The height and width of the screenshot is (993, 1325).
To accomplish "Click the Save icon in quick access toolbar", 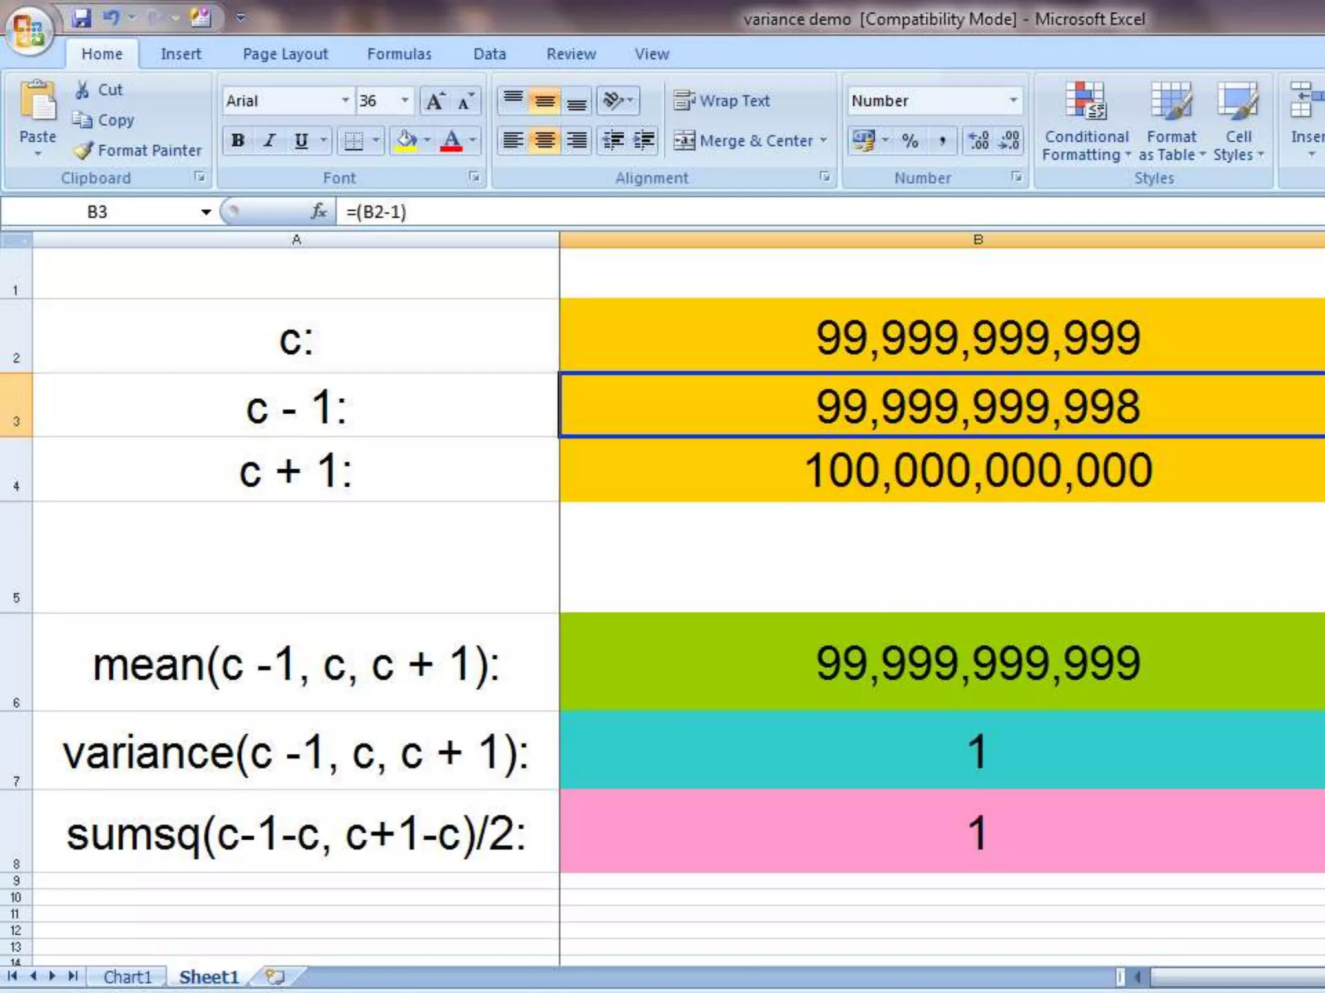I will (x=82, y=18).
